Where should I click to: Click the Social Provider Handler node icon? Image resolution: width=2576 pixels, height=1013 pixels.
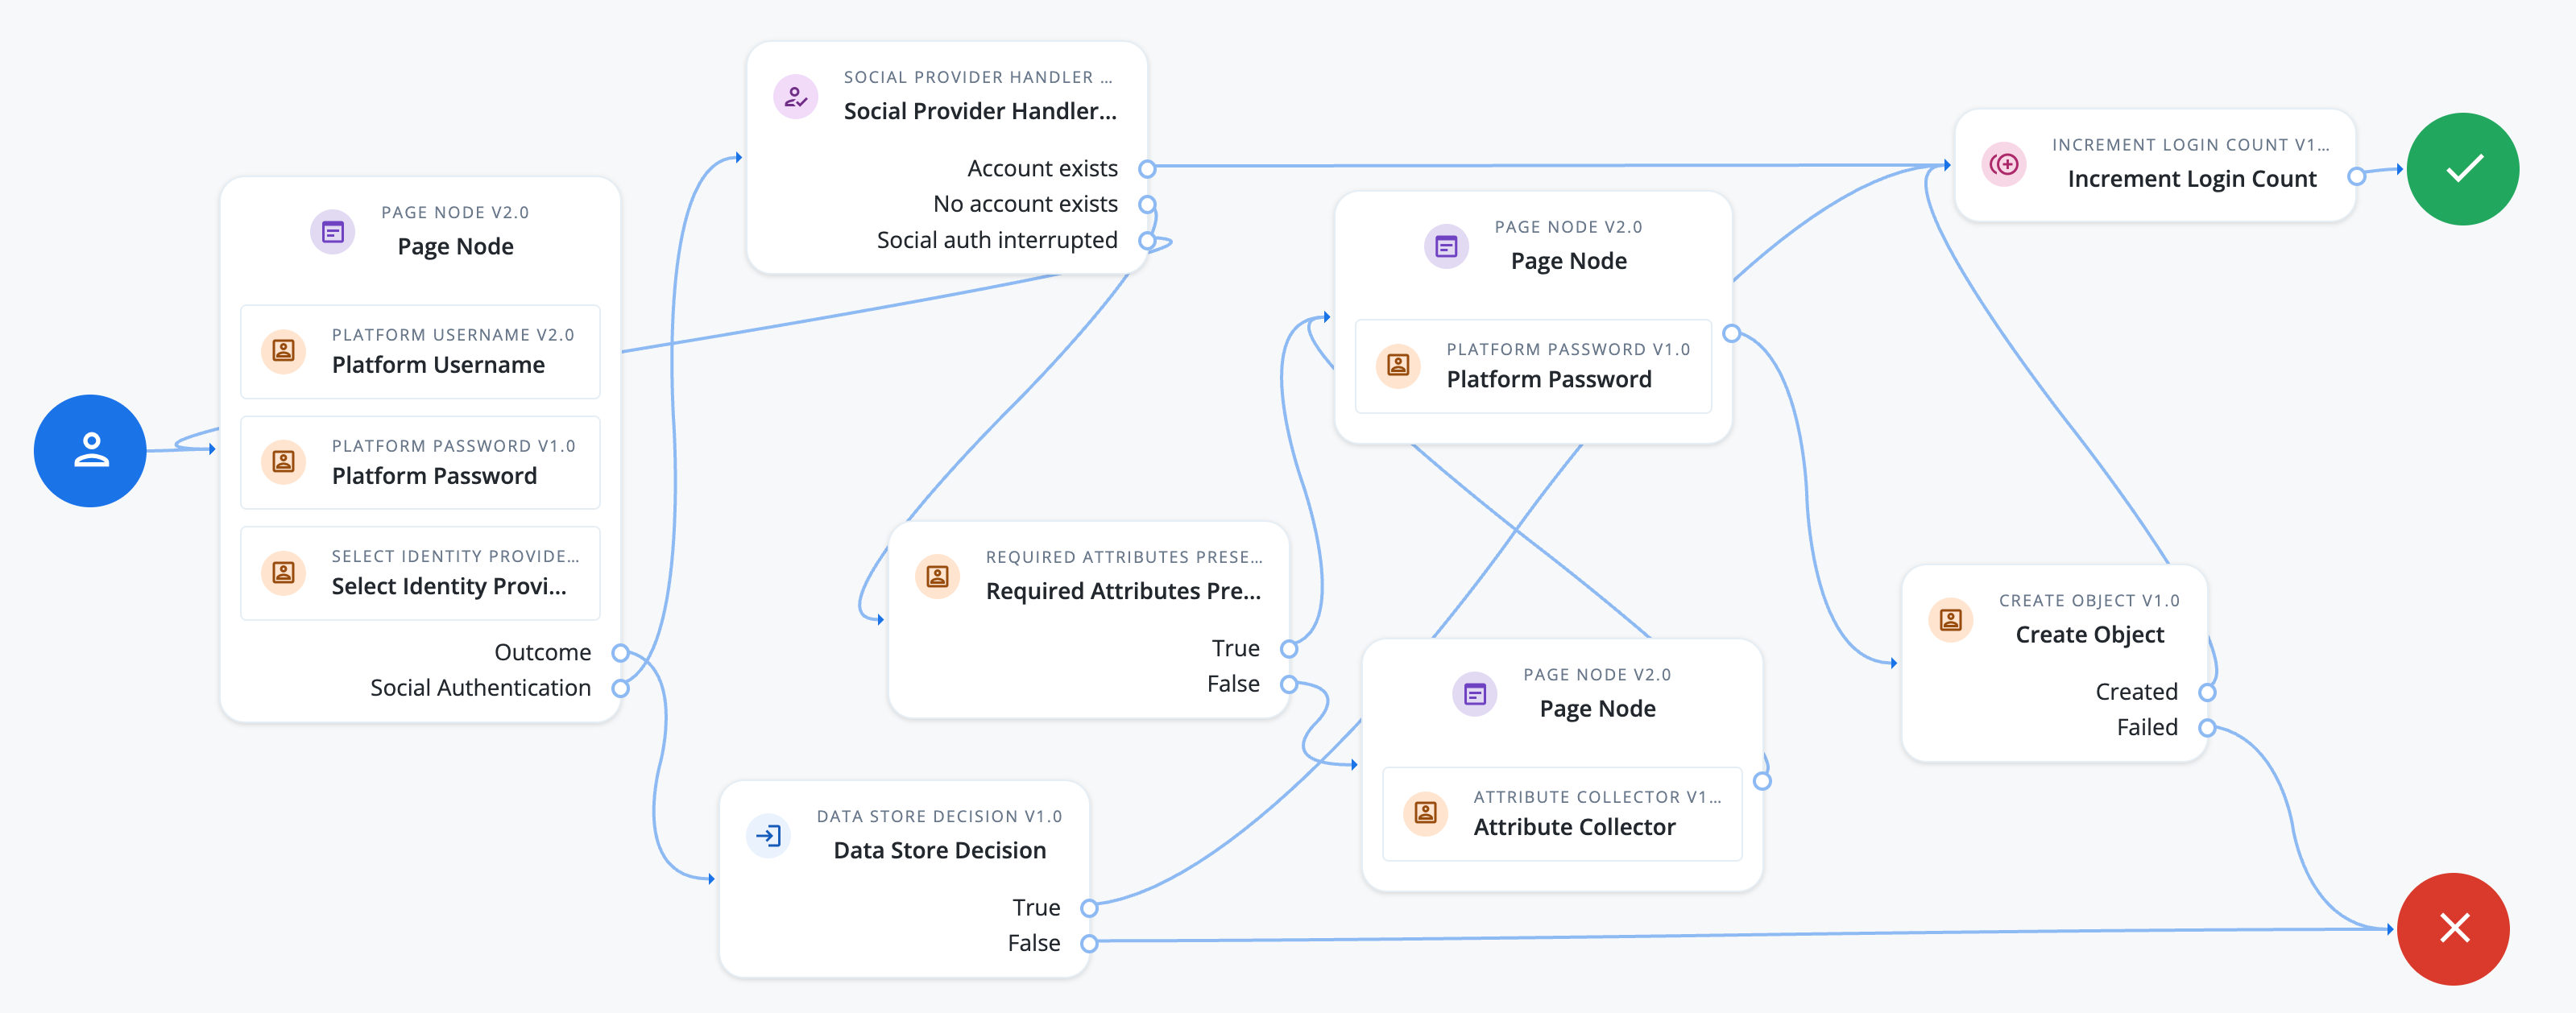click(796, 96)
